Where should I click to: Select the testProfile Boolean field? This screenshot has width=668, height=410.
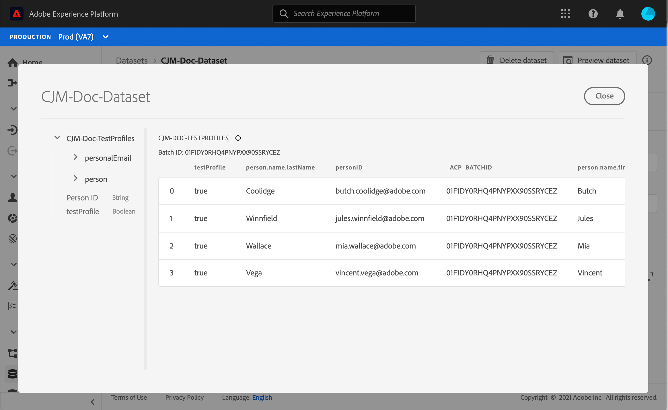click(83, 212)
